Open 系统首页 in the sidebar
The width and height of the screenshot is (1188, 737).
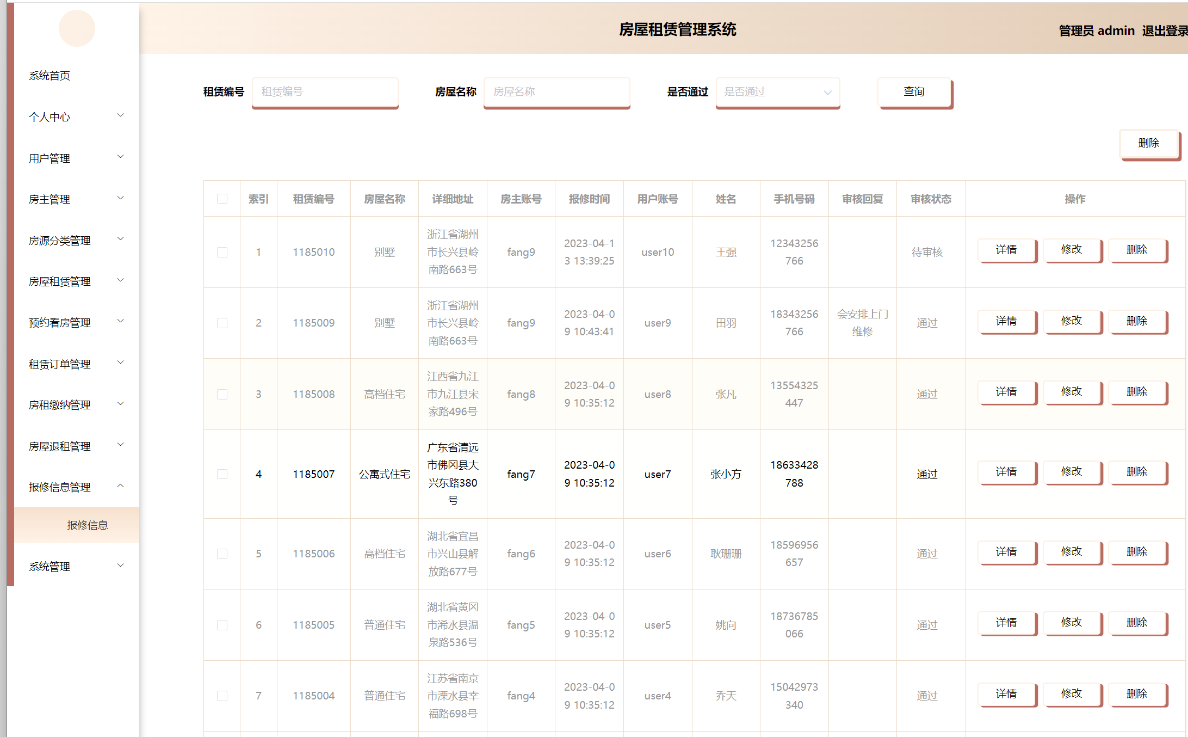pyautogui.click(x=49, y=76)
